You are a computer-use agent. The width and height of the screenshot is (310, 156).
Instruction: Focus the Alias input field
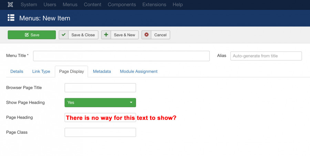coord(266,56)
